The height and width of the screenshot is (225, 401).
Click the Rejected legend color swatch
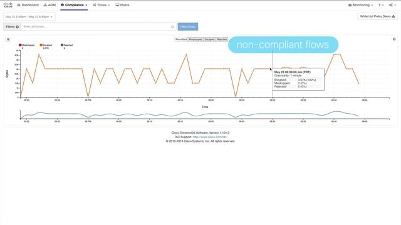tap(62, 45)
